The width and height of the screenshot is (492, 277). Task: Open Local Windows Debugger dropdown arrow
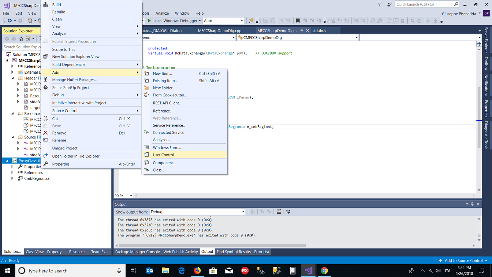click(200, 21)
